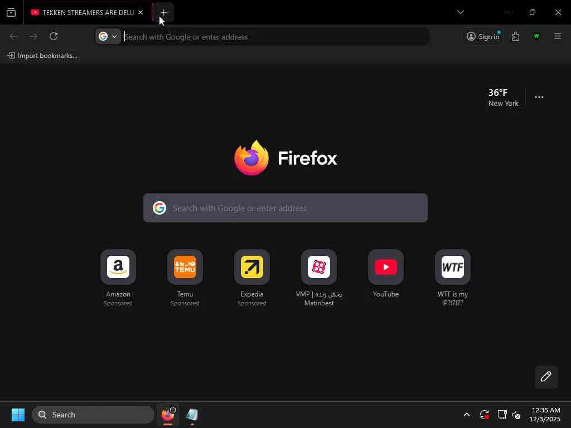Open the 36°F New York weather widget
The height and width of the screenshot is (428, 571).
point(504,98)
